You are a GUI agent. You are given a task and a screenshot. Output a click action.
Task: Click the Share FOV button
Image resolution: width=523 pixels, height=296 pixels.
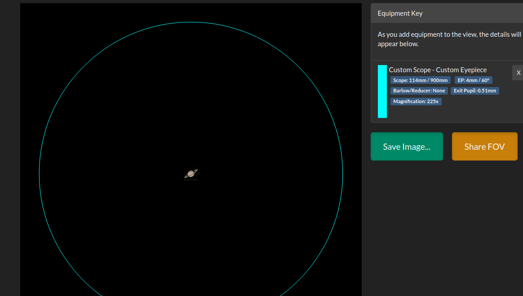coord(484,147)
